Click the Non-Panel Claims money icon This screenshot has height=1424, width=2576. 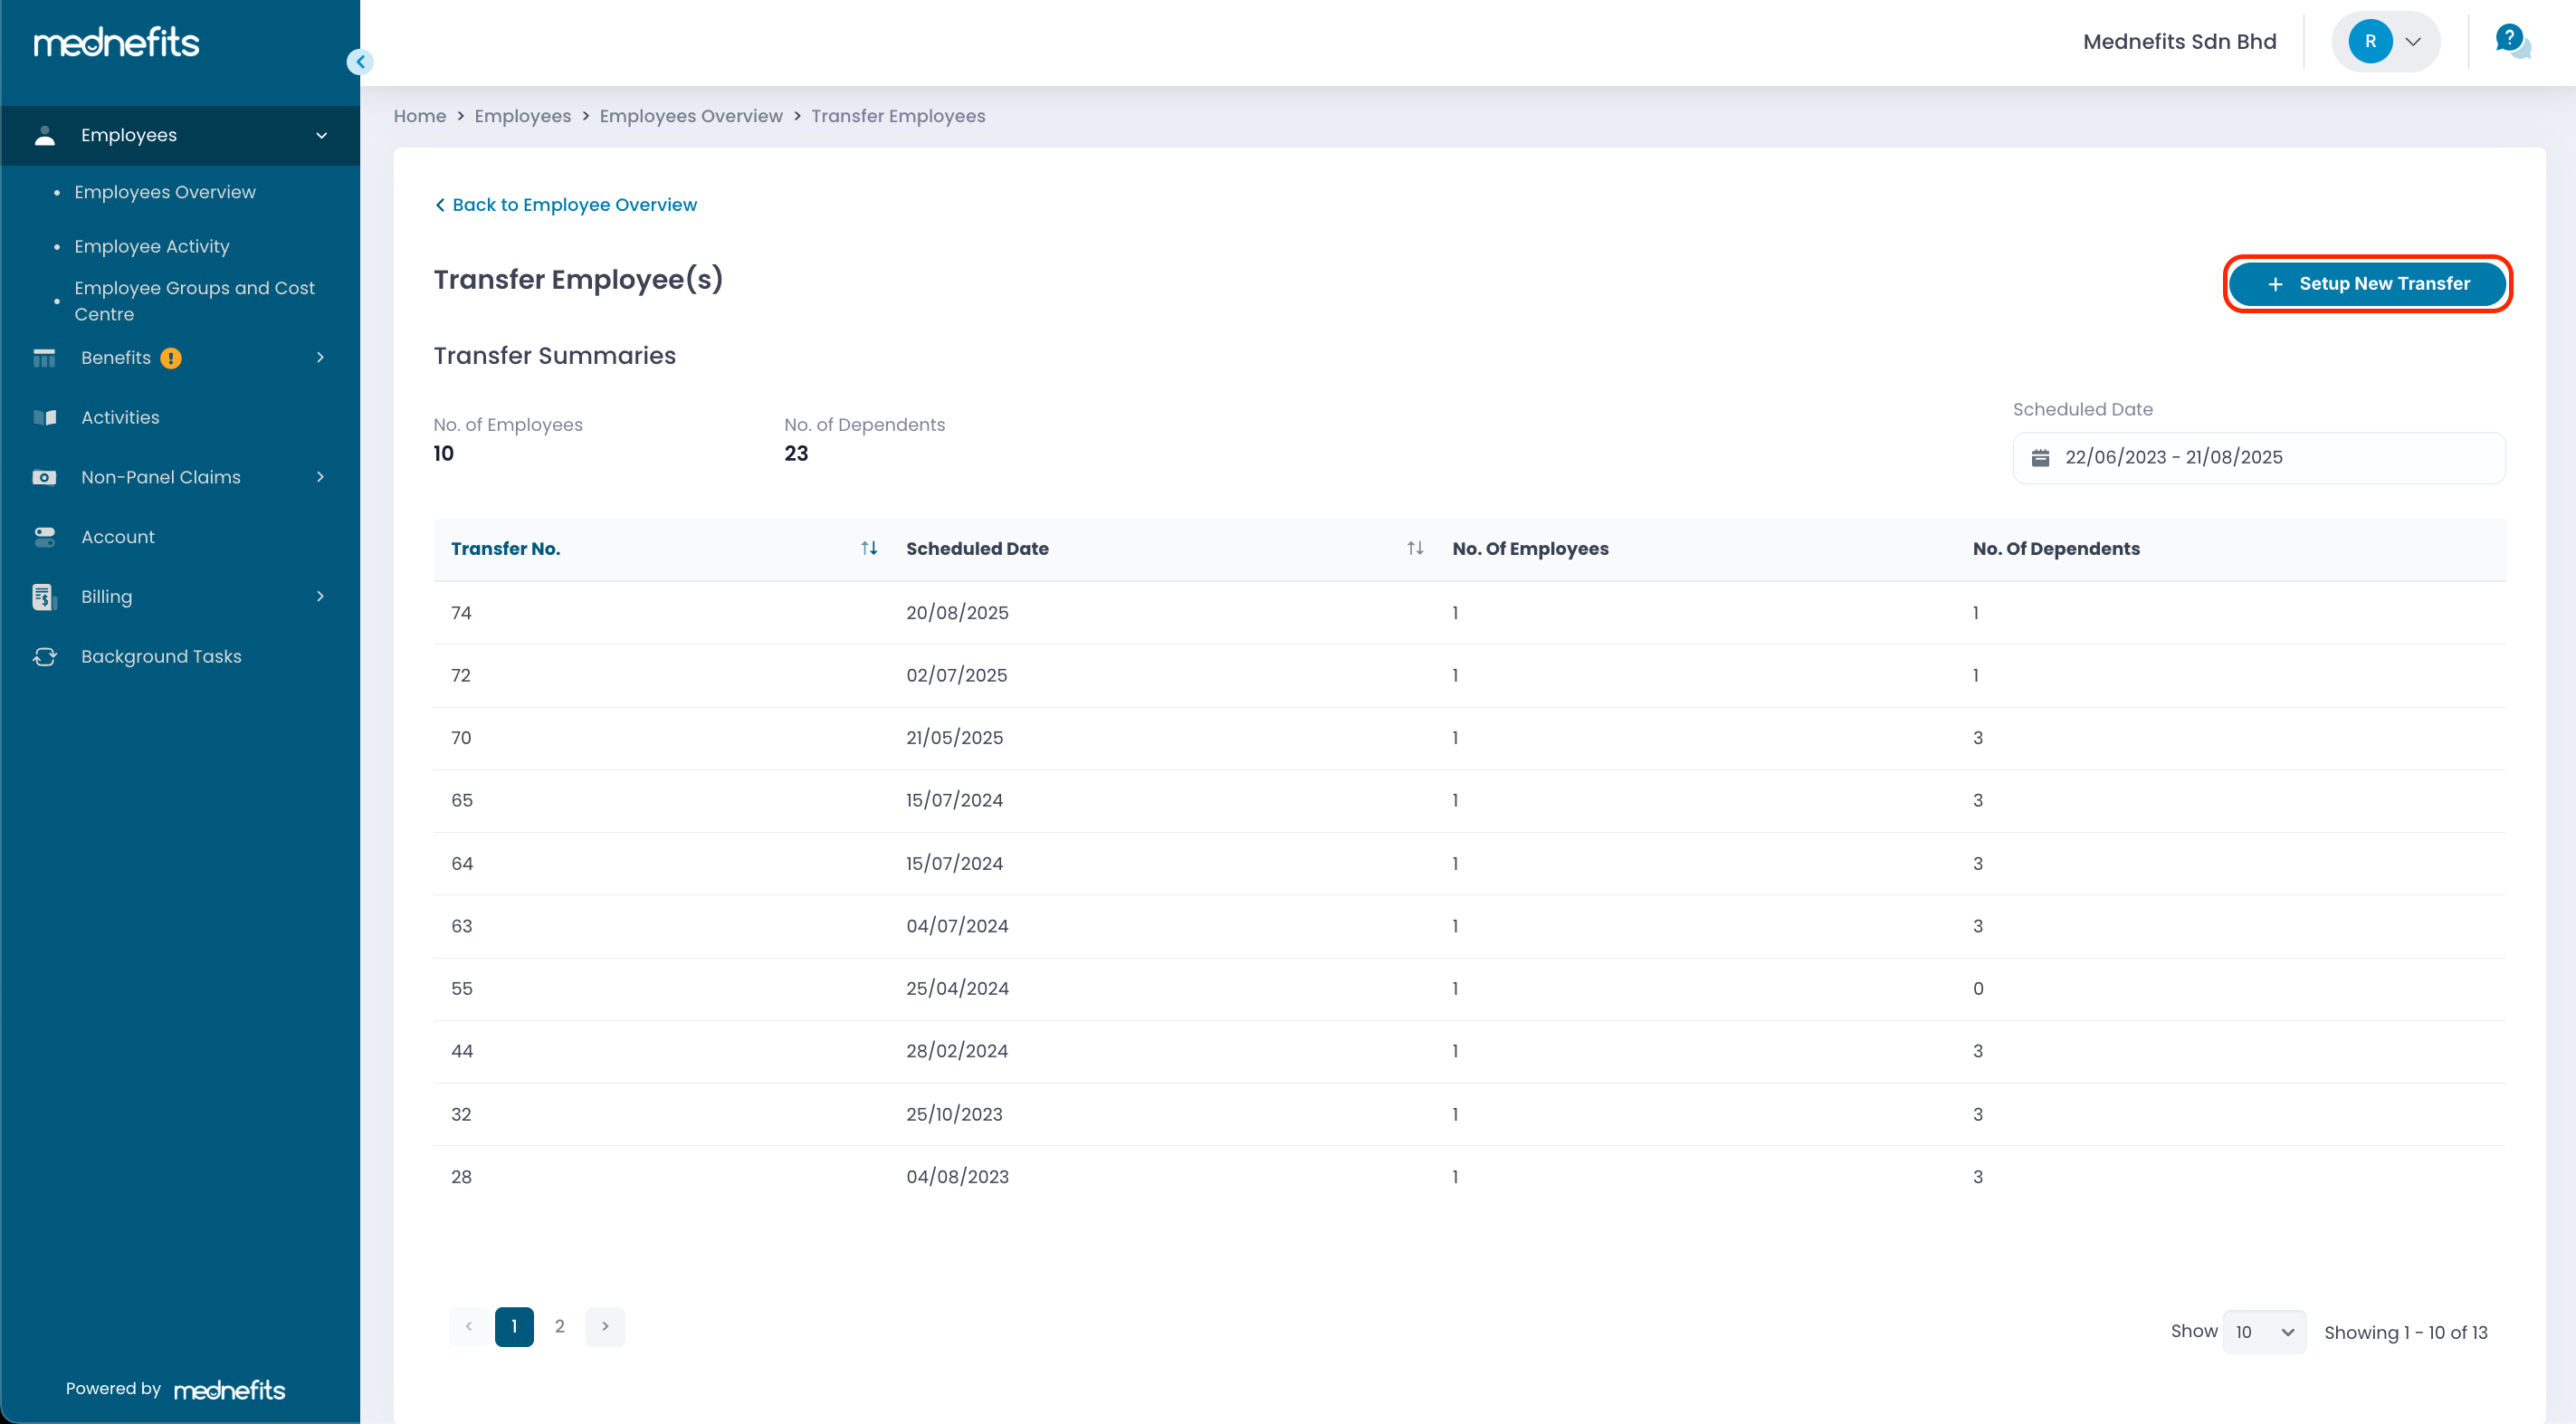(x=44, y=477)
